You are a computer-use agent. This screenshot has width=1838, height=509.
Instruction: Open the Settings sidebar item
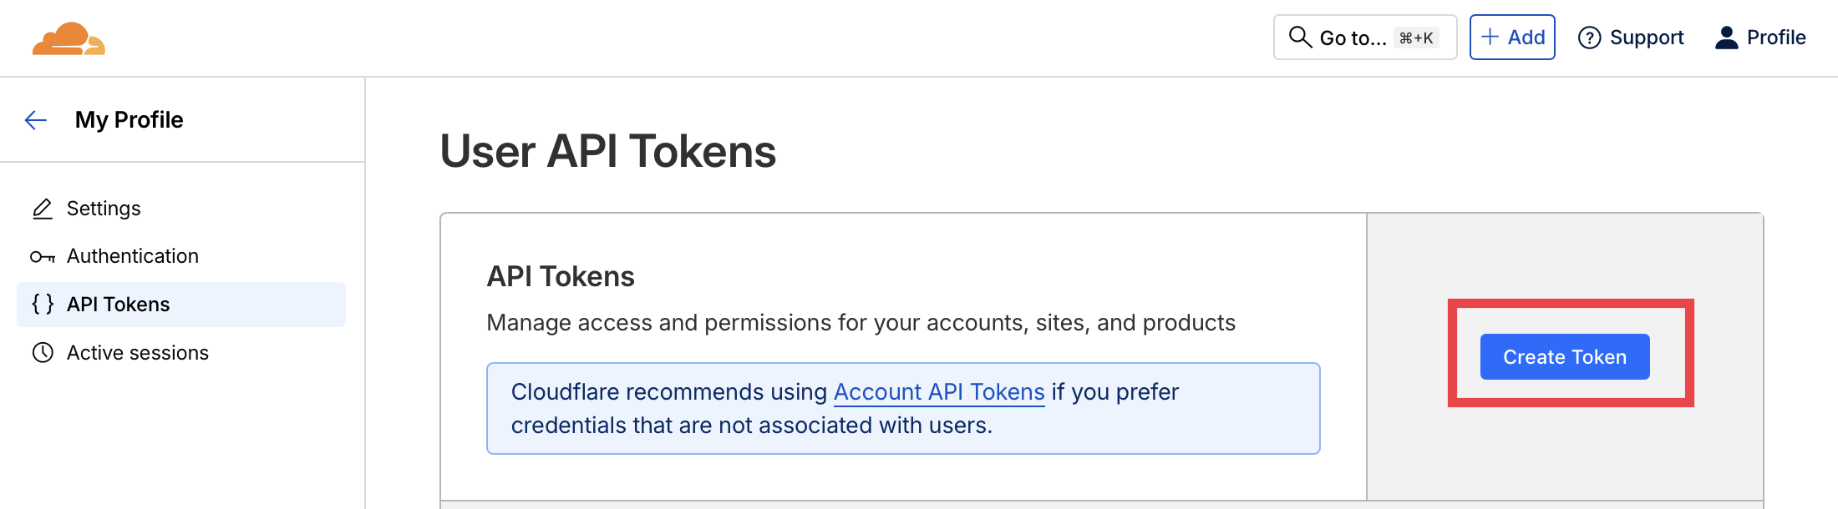point(104,209)
